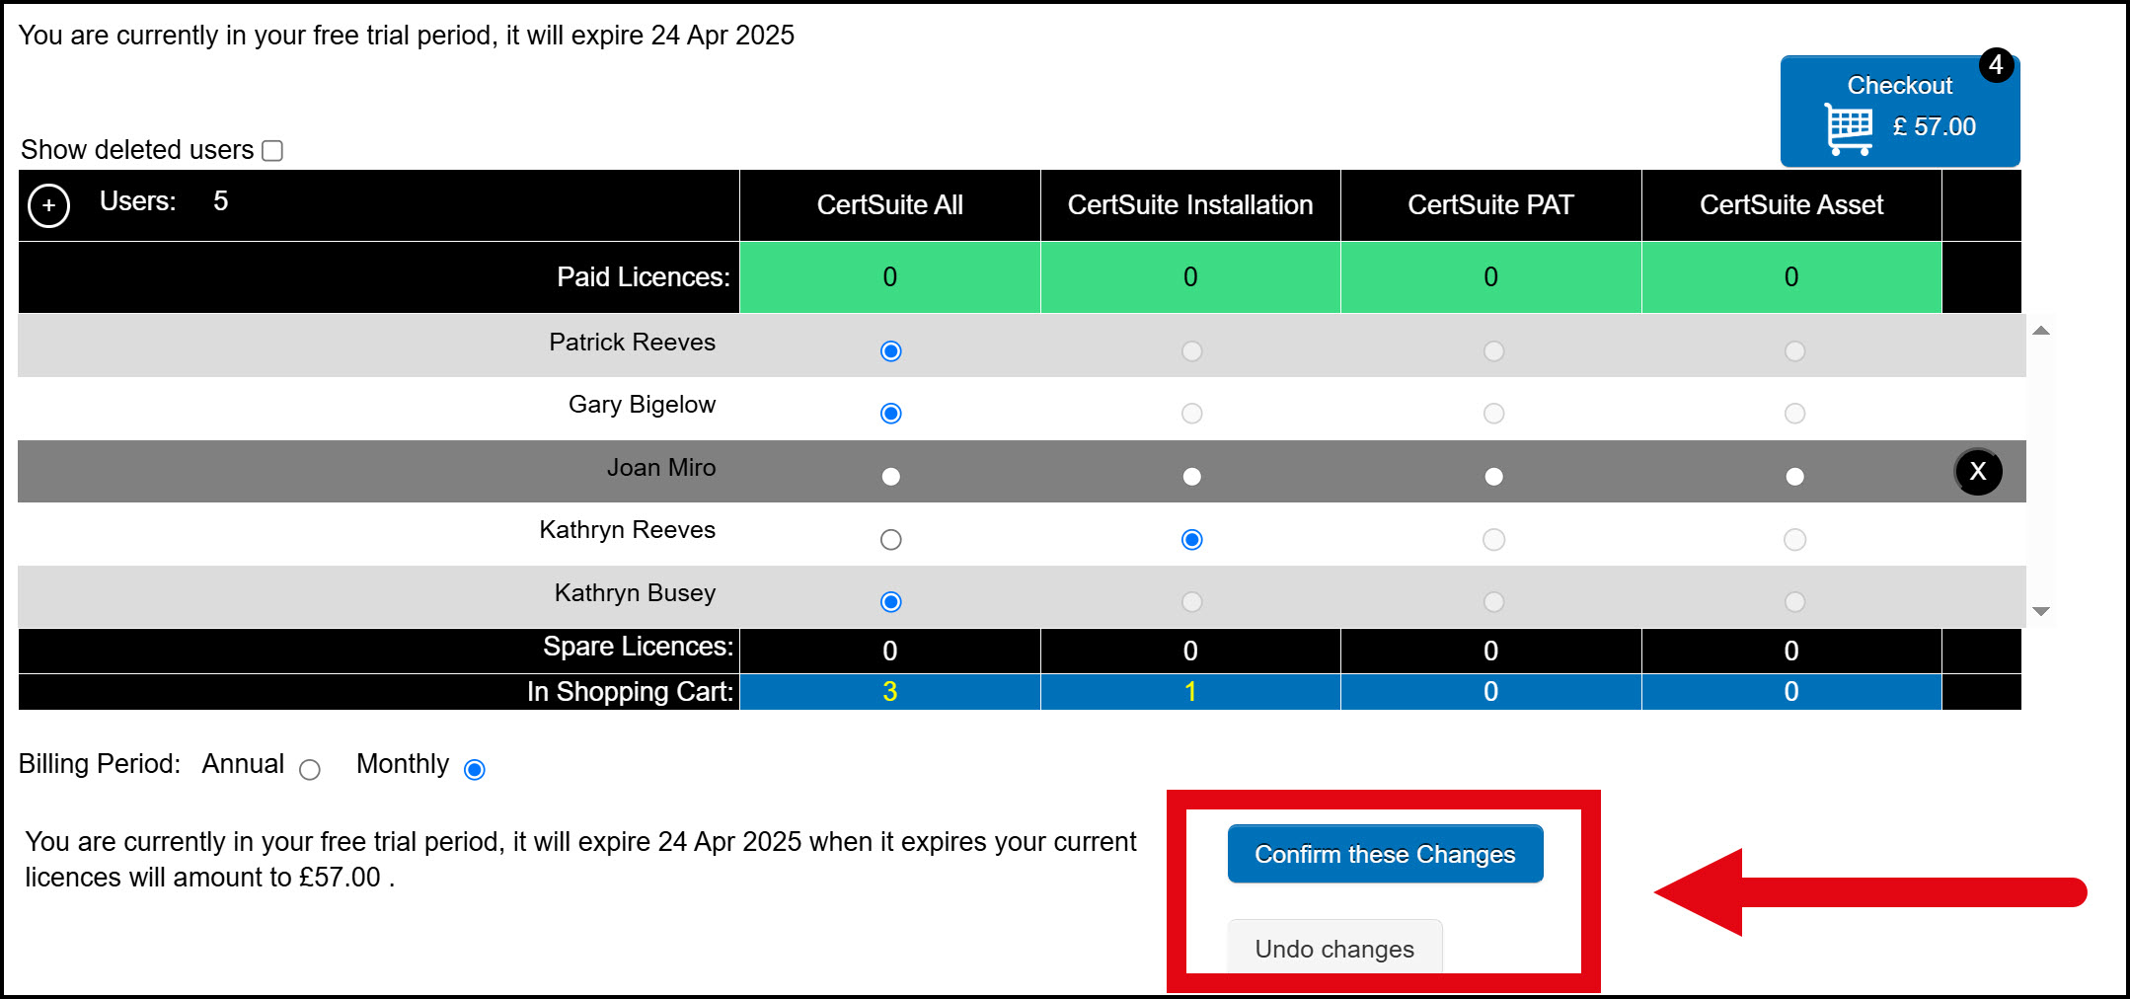Click the cart item count badge
This screenshot has height=999, width=2130.
pos(1996,65)
